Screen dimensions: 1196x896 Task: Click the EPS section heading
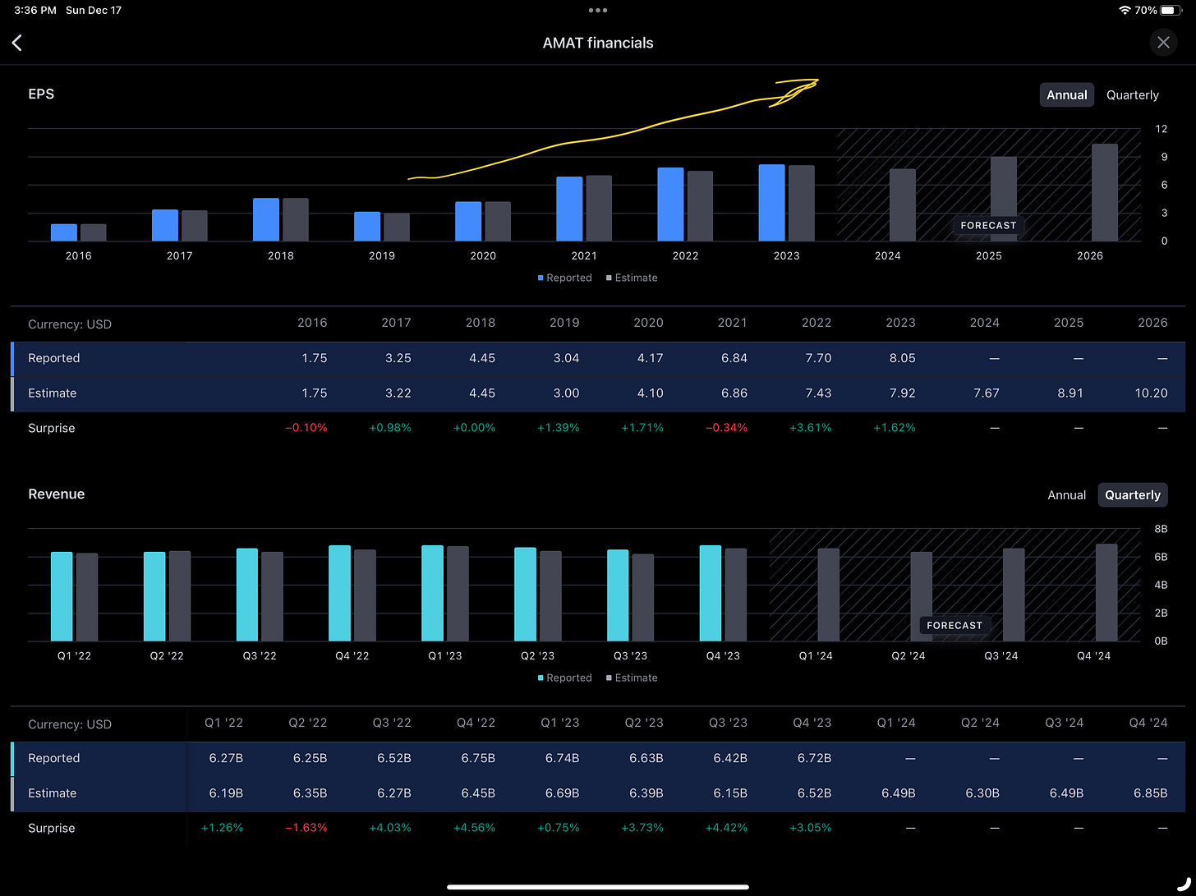click(x=41, y=94)
